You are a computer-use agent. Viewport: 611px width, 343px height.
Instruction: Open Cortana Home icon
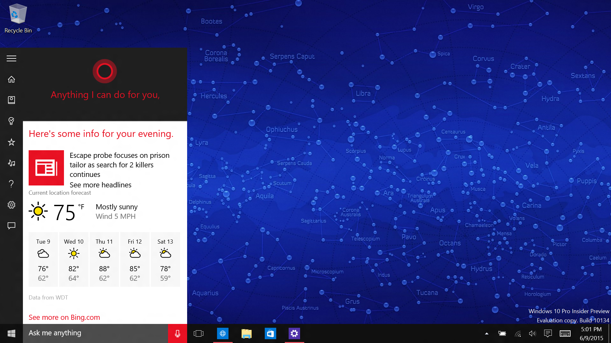point(11,79)
